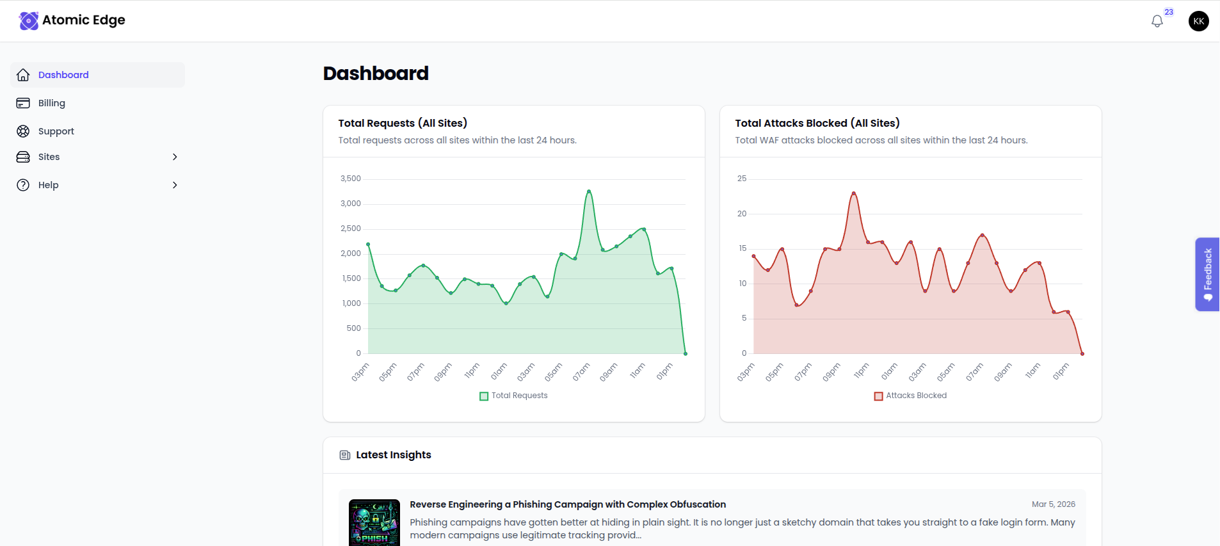This screenshot has height=546, width=1220.
Task: Toggle the Attacks Blocked legend swatch
Action: click(878, 396)
